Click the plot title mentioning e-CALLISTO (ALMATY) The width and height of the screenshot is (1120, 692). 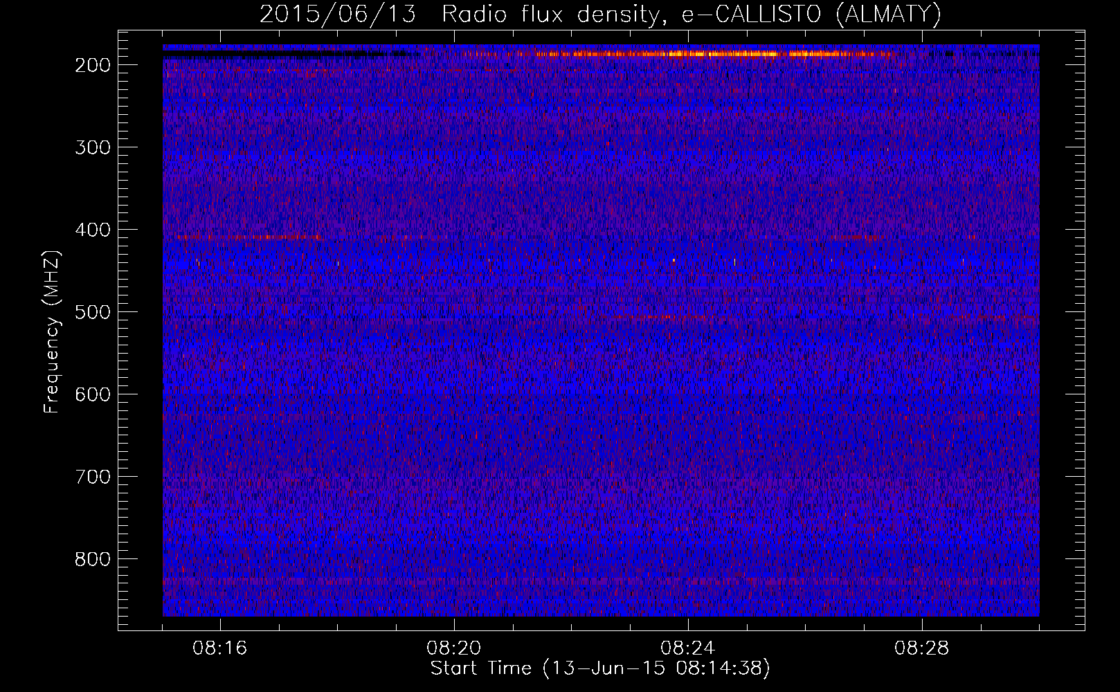click(x=600, y=15)
